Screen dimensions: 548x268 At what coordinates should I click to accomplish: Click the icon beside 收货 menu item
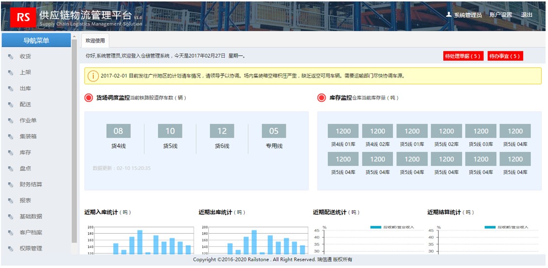(11, 57)
